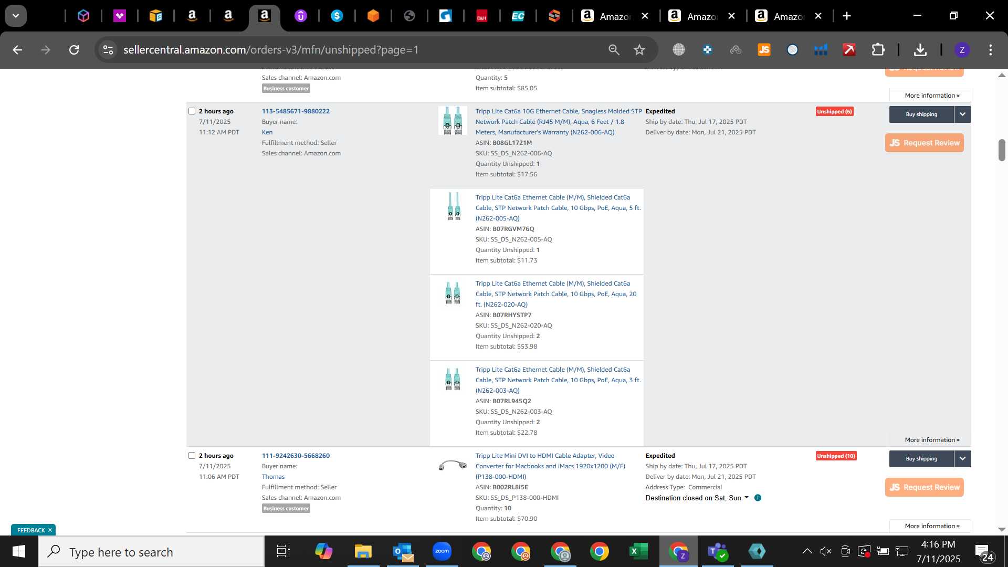
Task: Open Chrome extensions puzzle icon
Action: tap(878, 50)
